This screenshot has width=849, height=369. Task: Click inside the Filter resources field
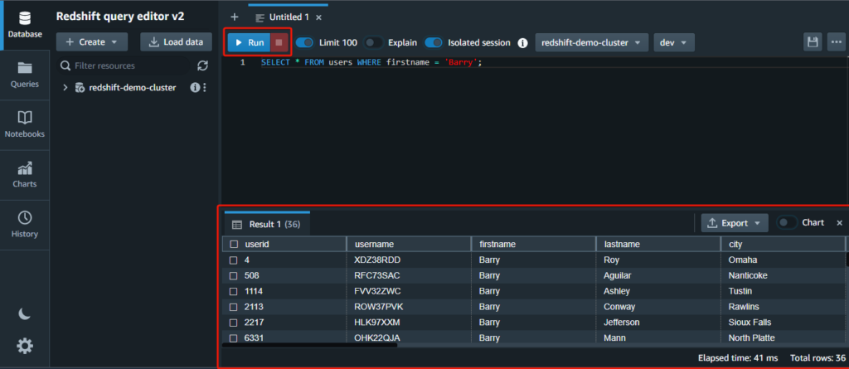(x=124, y=66)
